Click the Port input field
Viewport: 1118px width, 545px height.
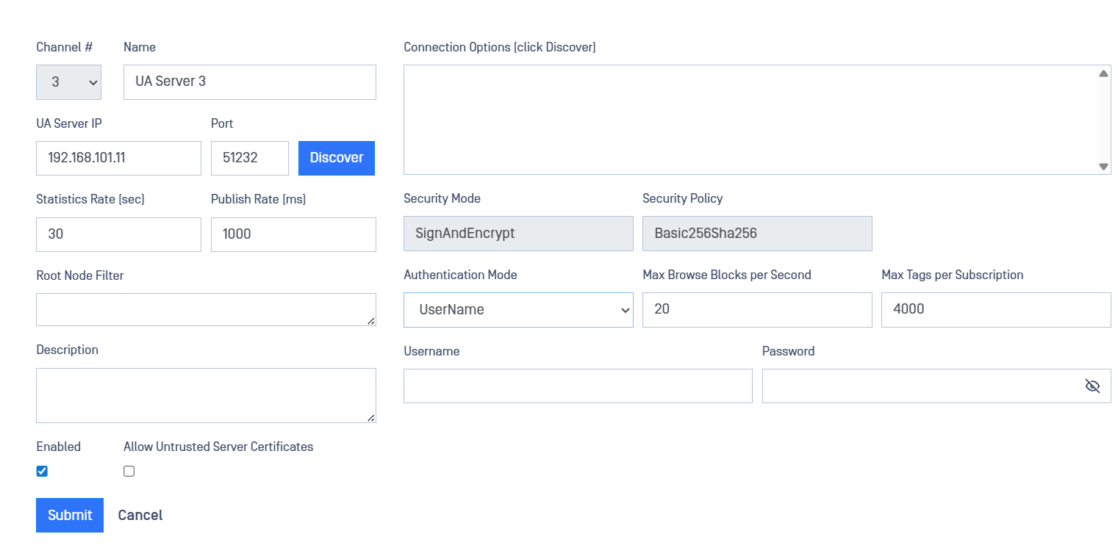249,158
